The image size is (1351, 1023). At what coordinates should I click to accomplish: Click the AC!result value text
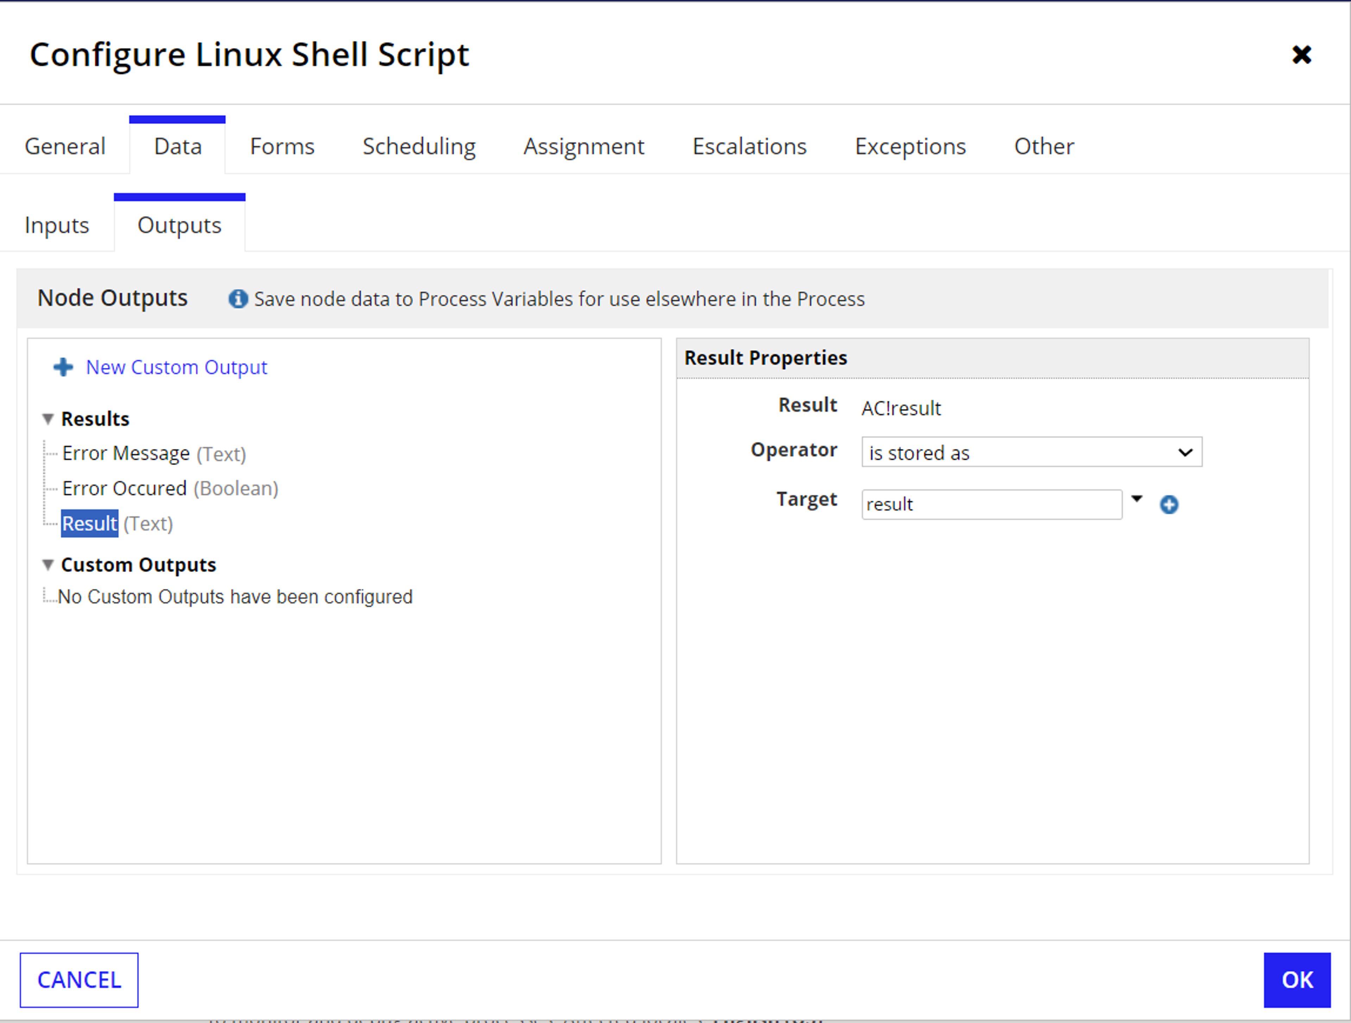pyautogui.click(x=901, y=408)
